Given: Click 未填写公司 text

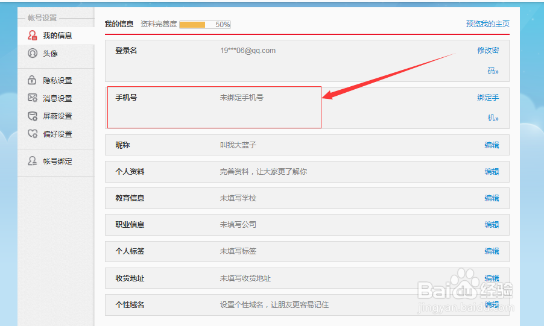Looking at the screenshot, I should tap(238, 224).
